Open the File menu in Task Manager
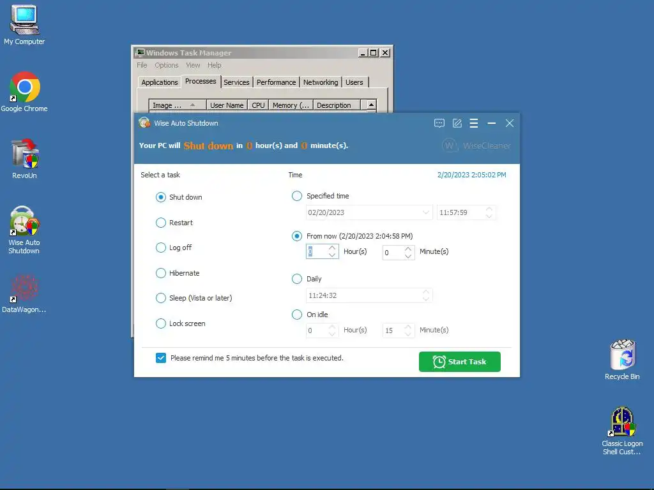Image resolution: width=654 pixels, height=490 pixels. tap(142, 65)
